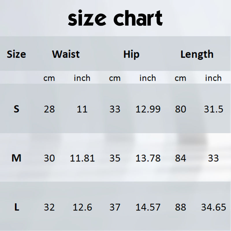Click the 84 length cm value
This screenshot has width=231, height=231.
(180, 158)
